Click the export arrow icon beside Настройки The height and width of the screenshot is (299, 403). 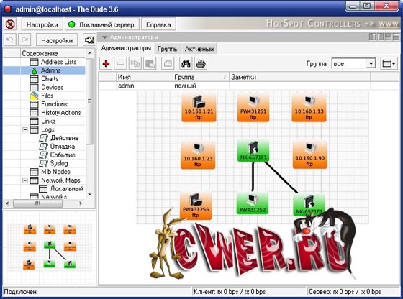tap(89, 40)
